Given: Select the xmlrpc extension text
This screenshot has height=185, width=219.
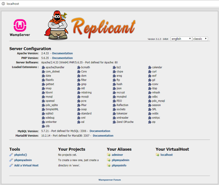Looking at the screenshot, I should pos(156,118).
